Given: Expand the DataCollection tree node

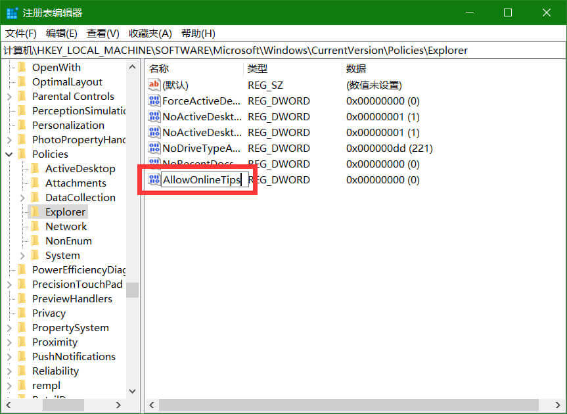Looking at the screenshot, I should point(22,197).
